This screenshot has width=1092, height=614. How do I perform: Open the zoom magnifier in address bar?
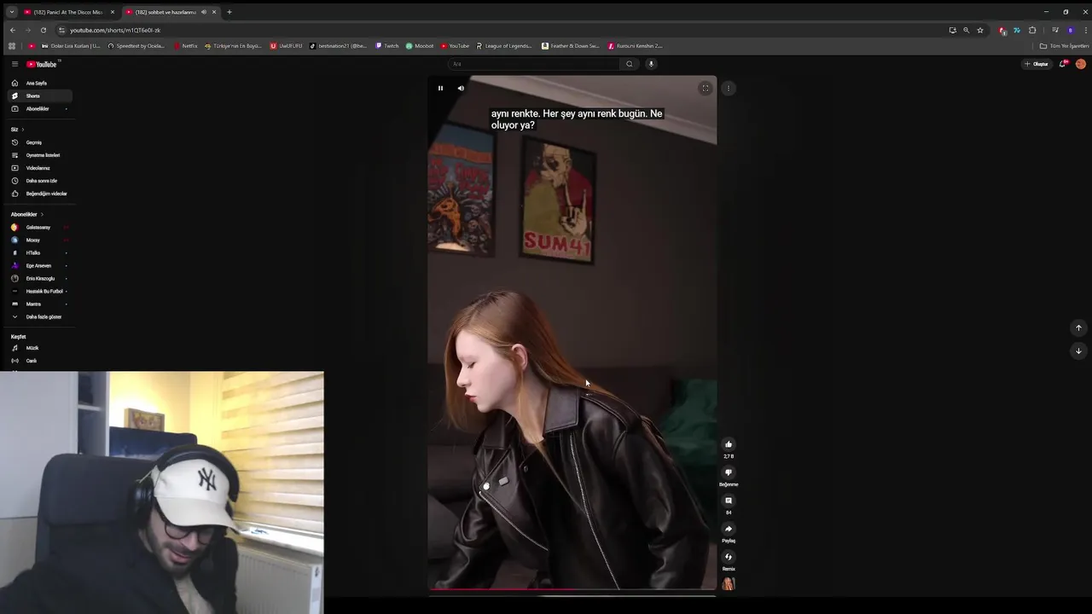[x=967, y=30]
